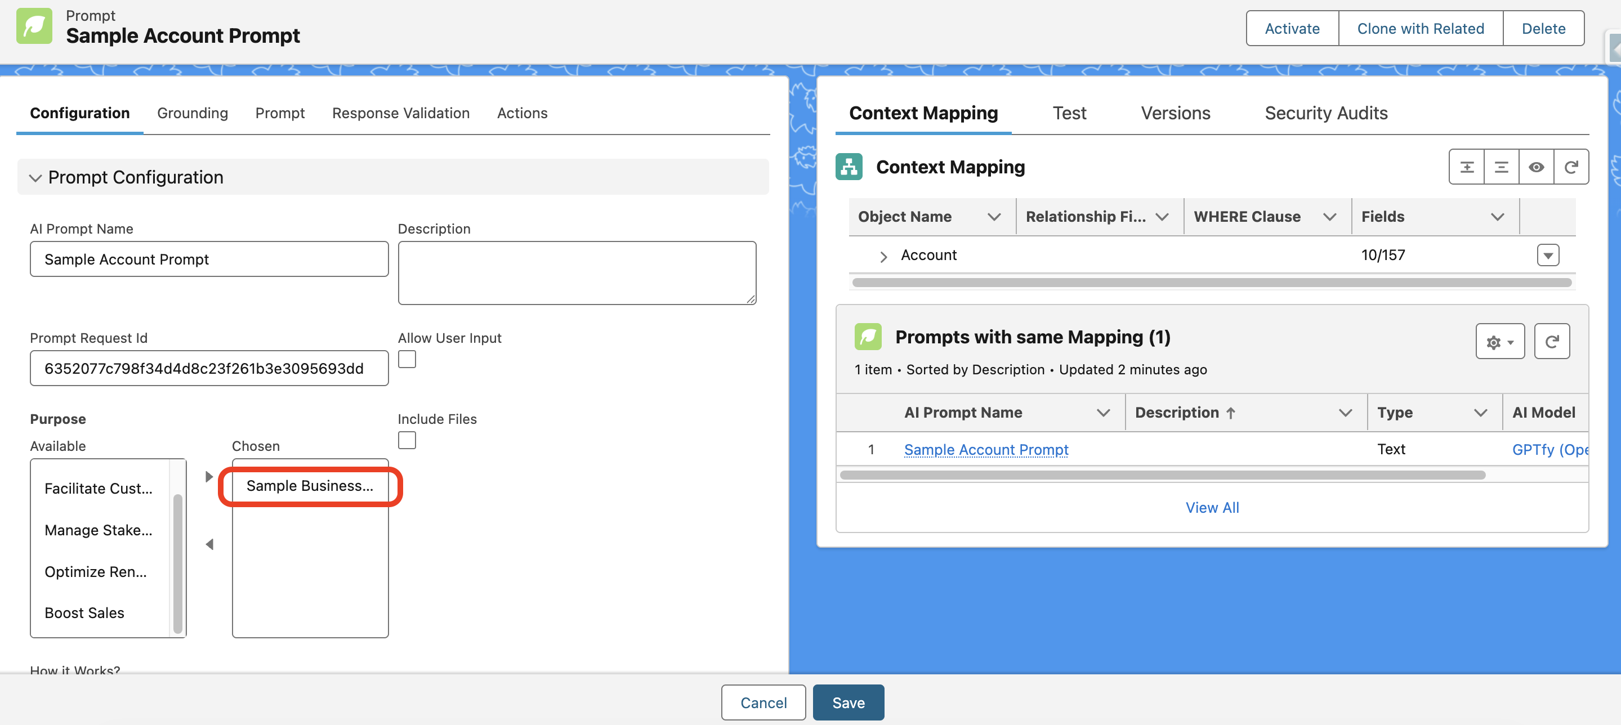Refresh the Prompts with same Mapping list
The image size is (1621, 725).
click(1551, 342)
